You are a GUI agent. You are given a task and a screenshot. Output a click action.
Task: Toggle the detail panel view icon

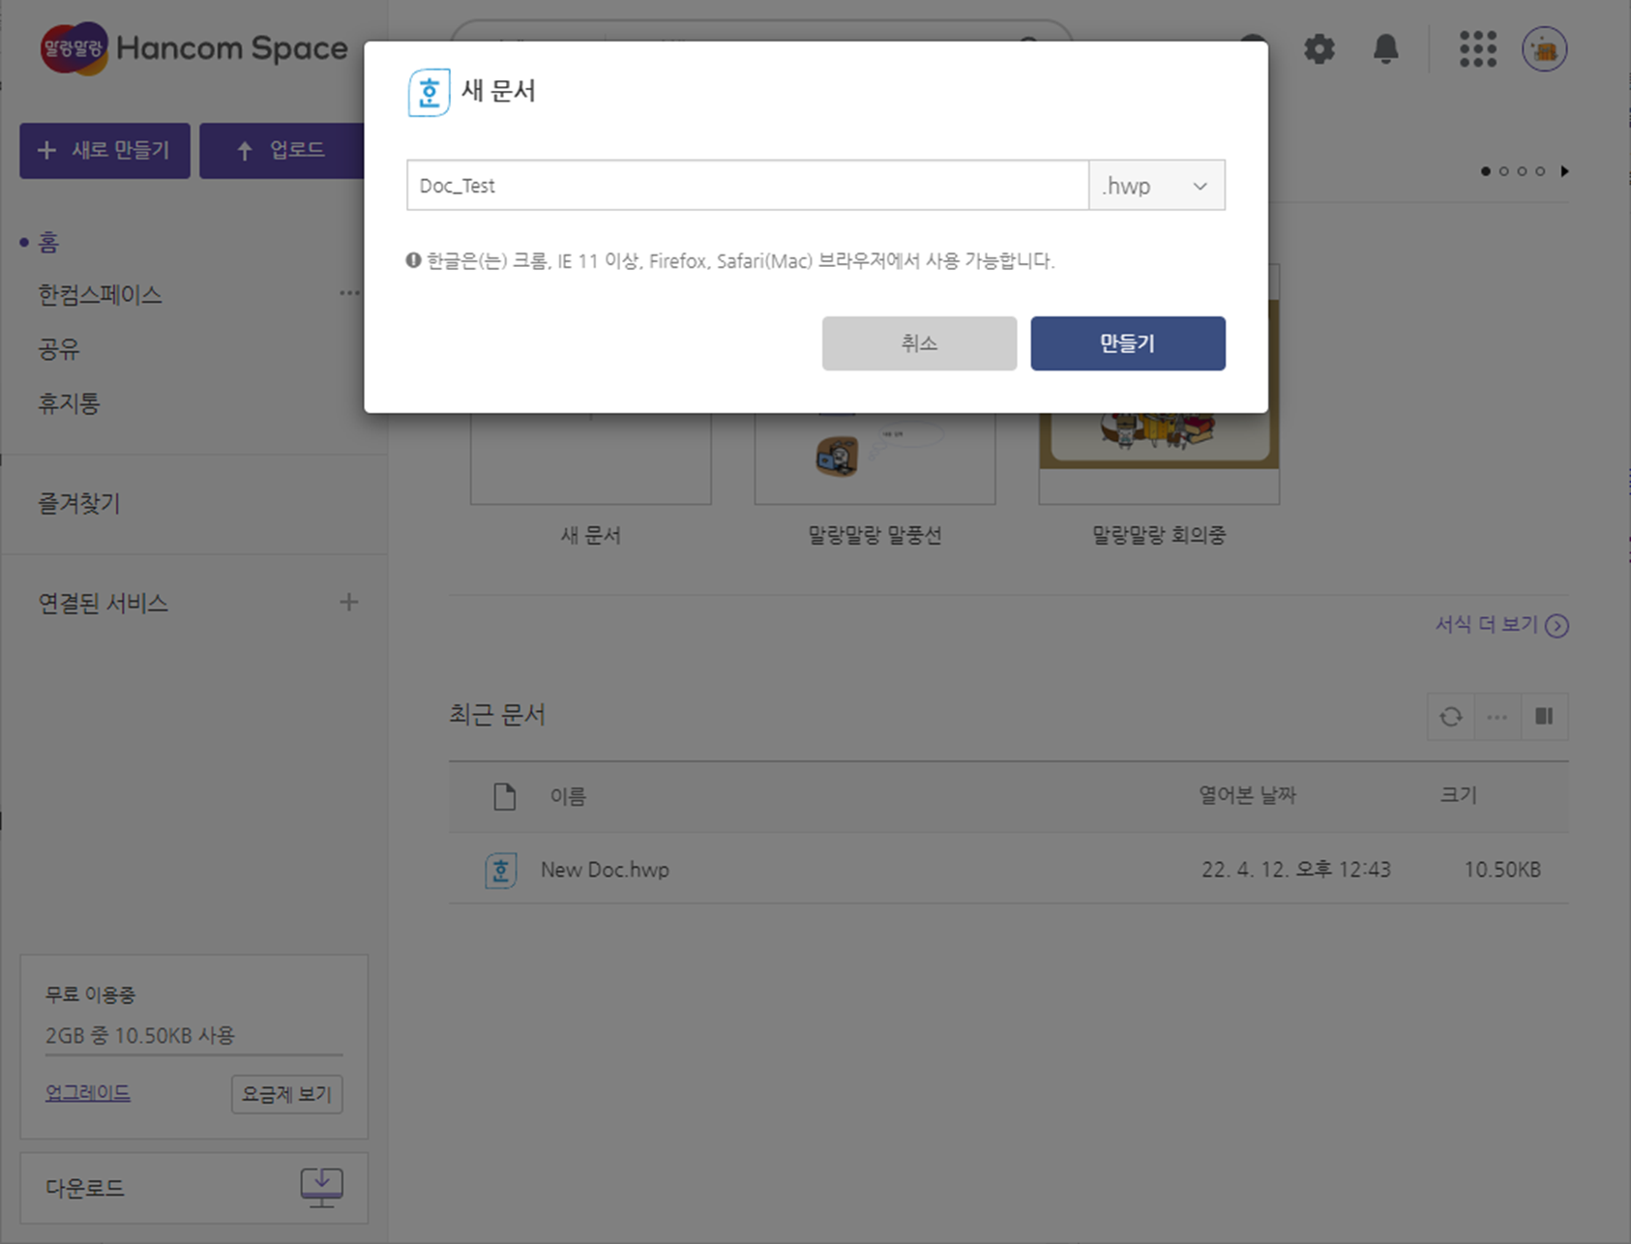(x=1544, y=717)
